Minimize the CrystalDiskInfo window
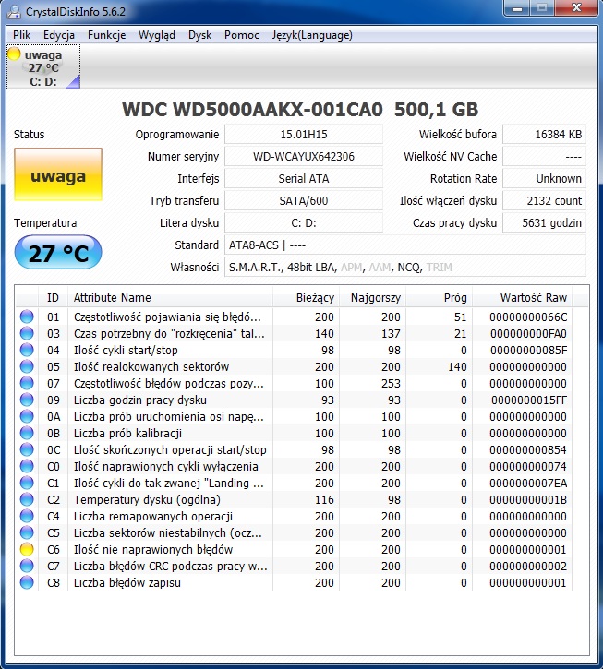This screenshot has width=603, height=669. coord(517,7)
